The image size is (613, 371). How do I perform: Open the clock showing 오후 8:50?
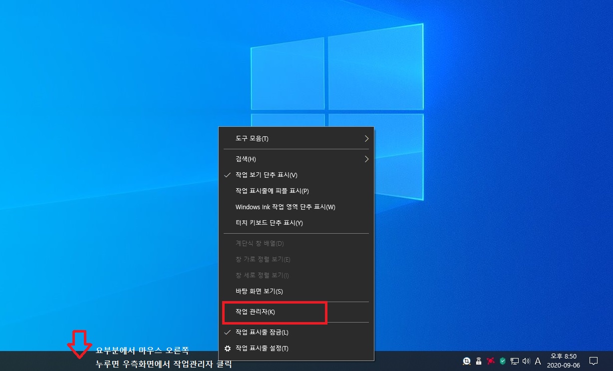(x=563, y=361)
